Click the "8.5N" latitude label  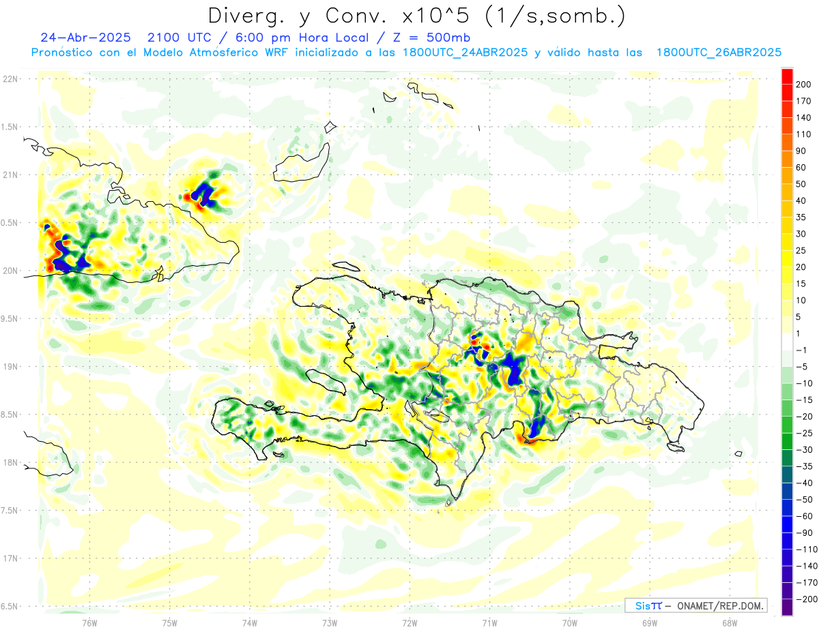click(10, 415)
